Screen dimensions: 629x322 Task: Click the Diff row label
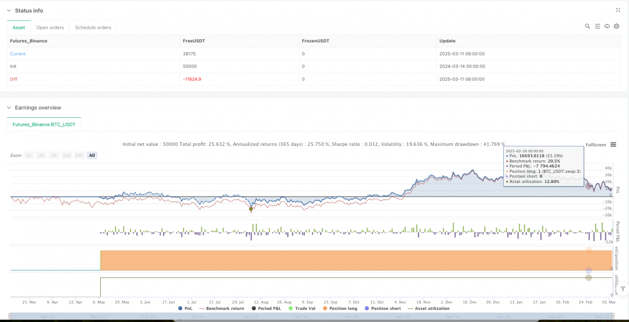[x=14, y=79]
